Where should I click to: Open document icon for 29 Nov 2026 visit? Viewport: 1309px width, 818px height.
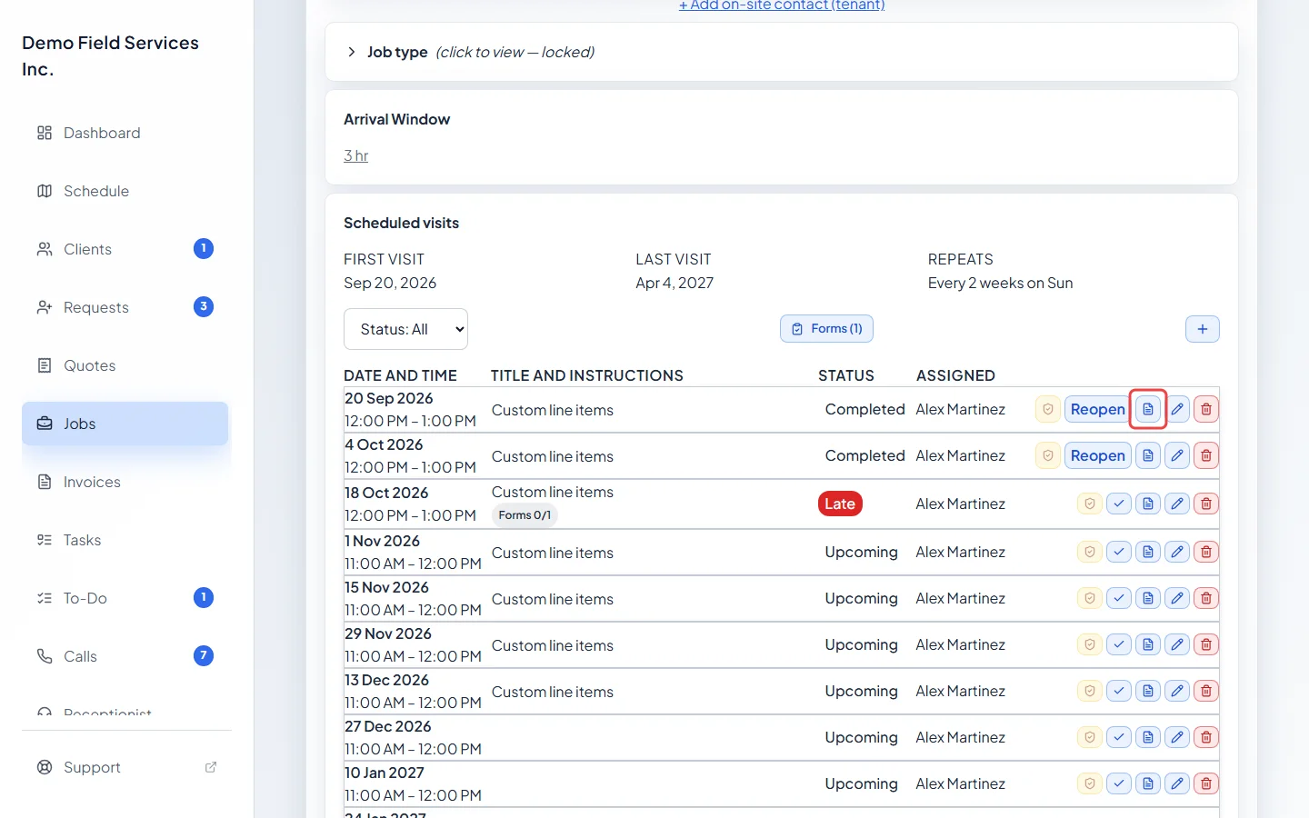click(x=1148, y=644)
